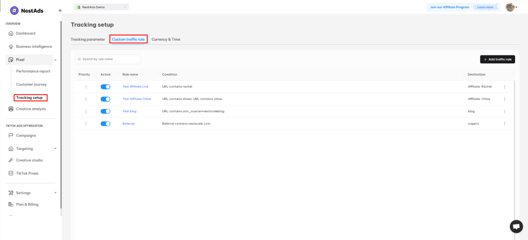Click the Business intelligence lightbulb icon
The height and width of the screenshot is (240, 528).
11,47
